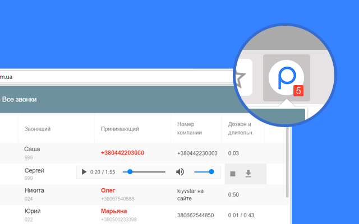Viewport: 359px width, 224px height.
Task: Stop the recording playback
Action: [x=233, y=174]
